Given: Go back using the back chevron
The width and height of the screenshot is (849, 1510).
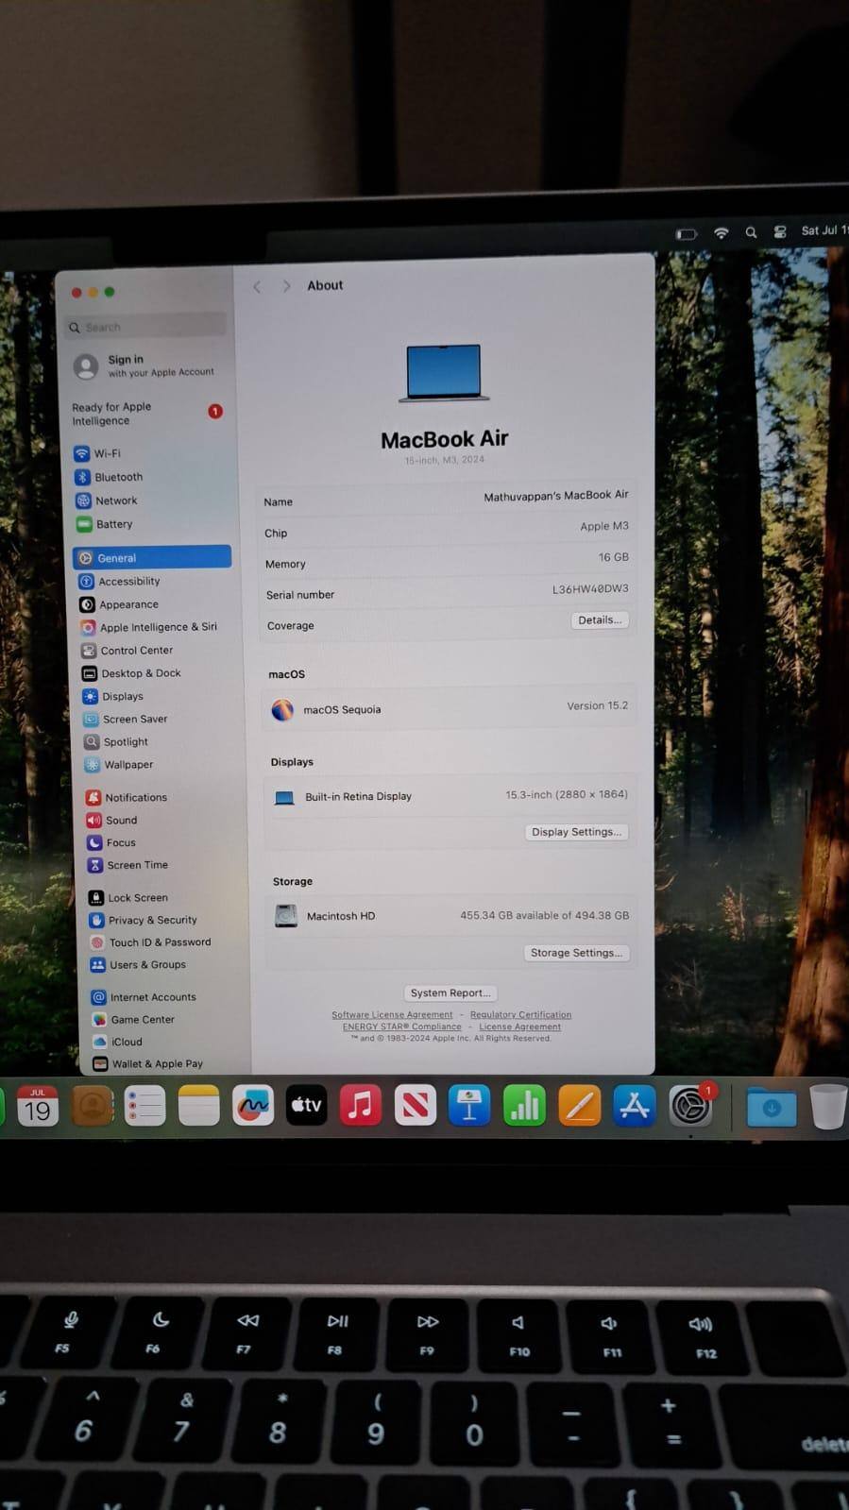Looking at the screenshot, I should 257,286.
